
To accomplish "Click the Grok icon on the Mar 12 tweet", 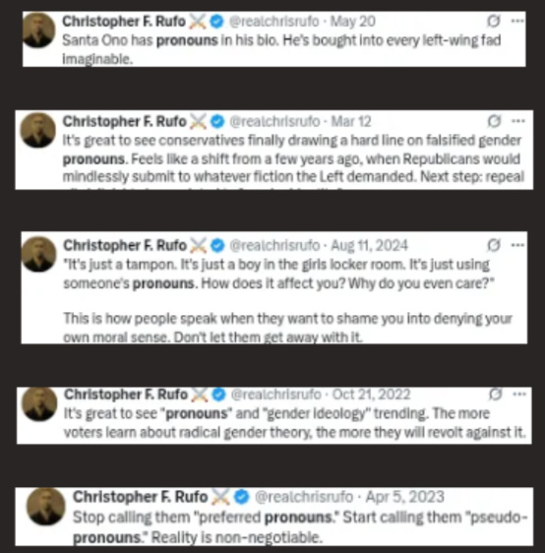I will (x=494, y=122).
